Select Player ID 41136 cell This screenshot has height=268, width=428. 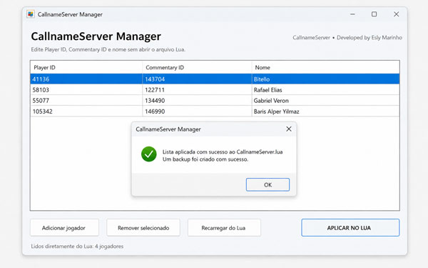pos(86,79)
